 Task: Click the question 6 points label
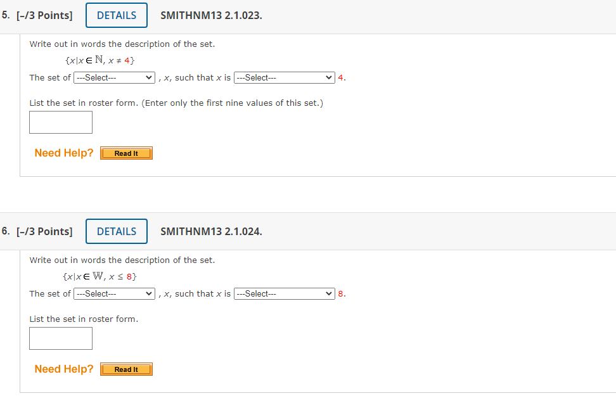coord(44,231)
